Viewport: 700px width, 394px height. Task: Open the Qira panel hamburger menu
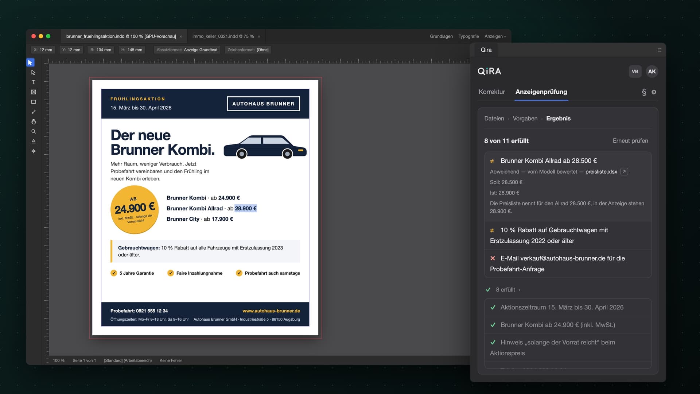click(660, 50)
